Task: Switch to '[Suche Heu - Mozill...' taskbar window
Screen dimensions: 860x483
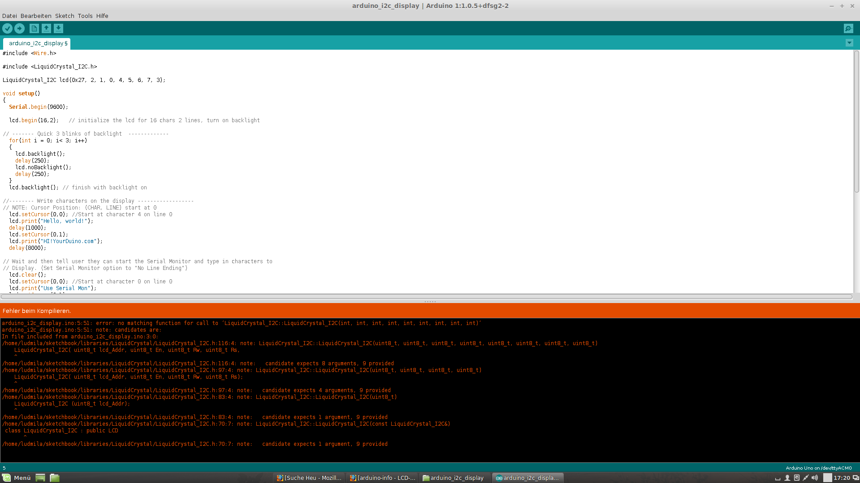Action: point(309,478)
